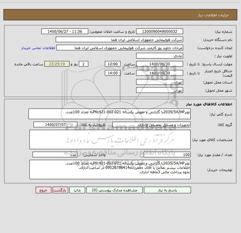Viewport: 241px width, 233px height.
Task: Click the تاریخ و ساعت اعلان عمومی label
Action: (112, 32)
